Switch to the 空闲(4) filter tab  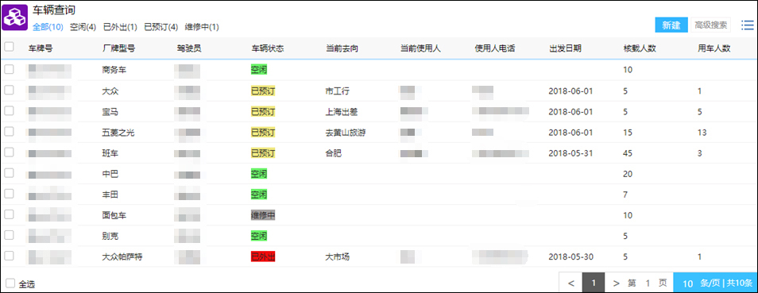(x=83, y=27)
